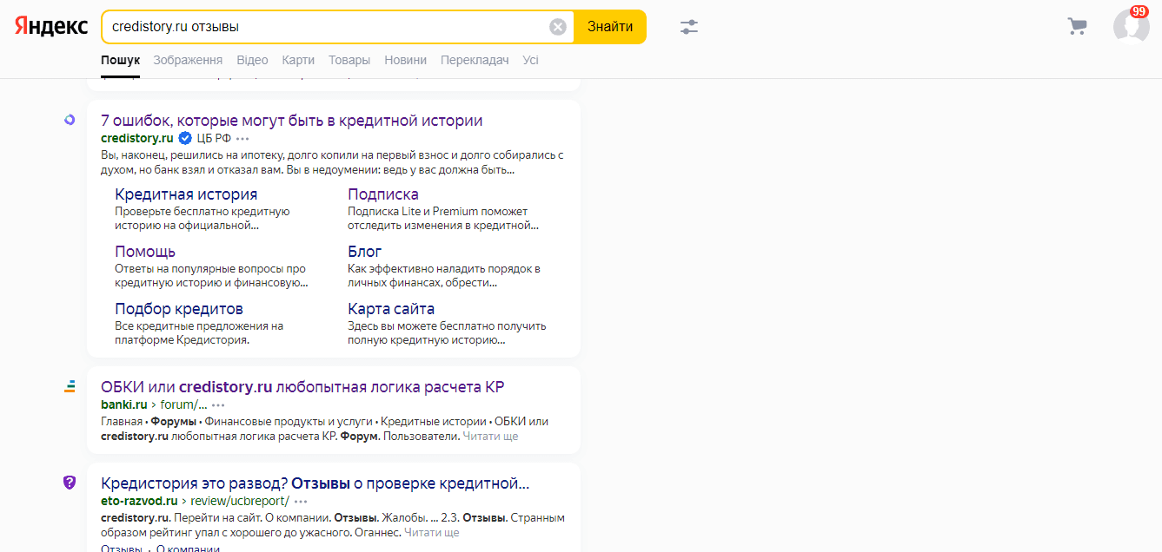Switch to the Новини tab

tap(405, 60)
